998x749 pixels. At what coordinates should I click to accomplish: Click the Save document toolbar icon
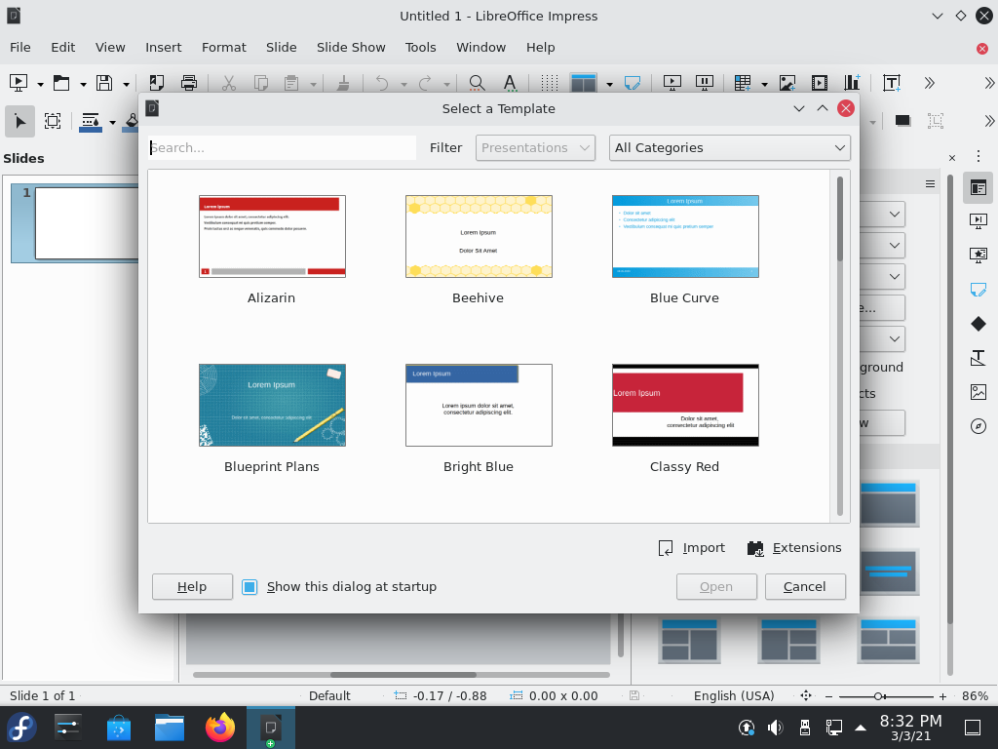click(104, 83)
